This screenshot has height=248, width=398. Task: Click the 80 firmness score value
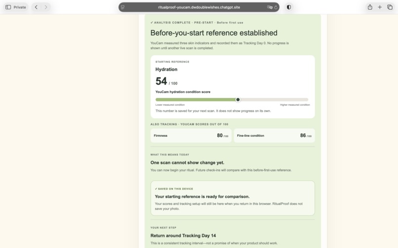(220, 136)
